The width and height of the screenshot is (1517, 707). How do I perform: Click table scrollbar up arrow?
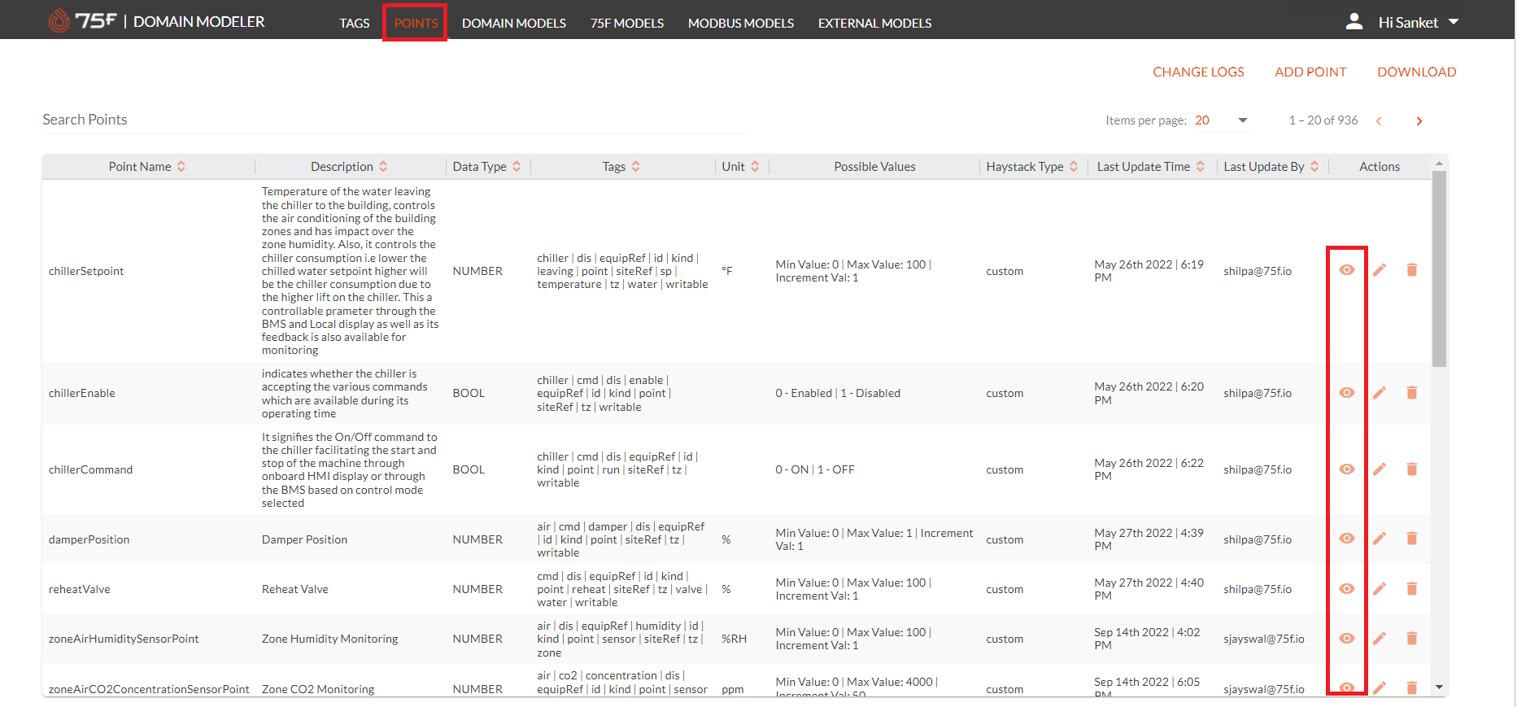pos(1439,164)
